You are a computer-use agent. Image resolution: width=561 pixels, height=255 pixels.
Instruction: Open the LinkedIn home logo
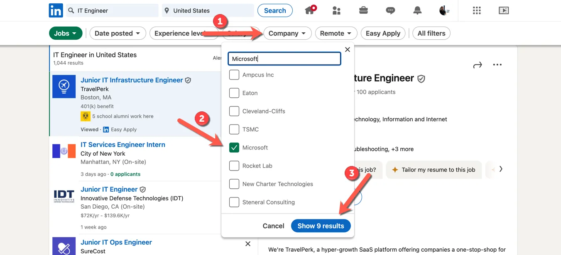click(56, 10)
